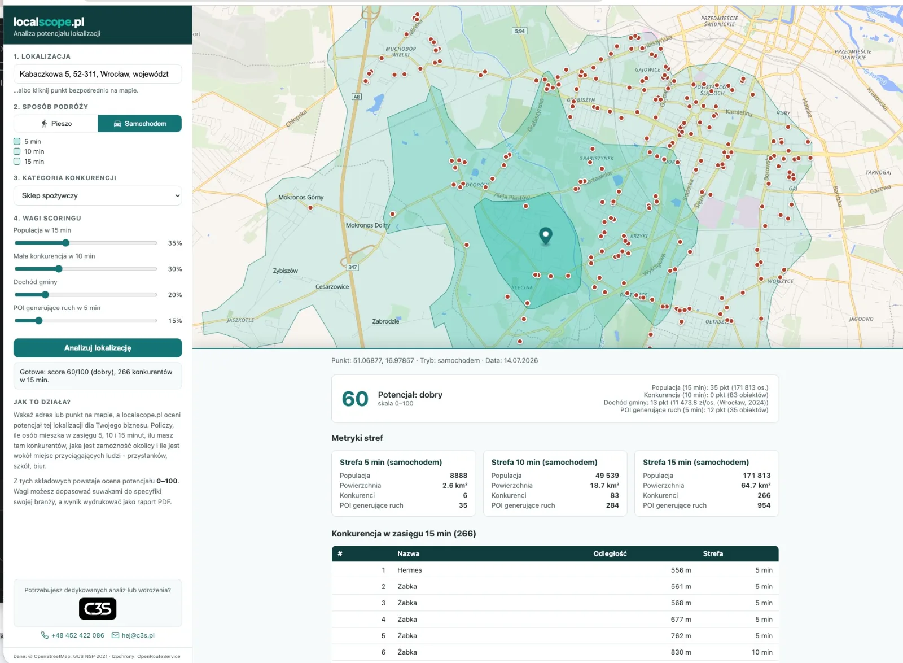Screen dimensions: 903x663
Task: Click the 5.94 road marker on map
Action: [x=520, y=31]
